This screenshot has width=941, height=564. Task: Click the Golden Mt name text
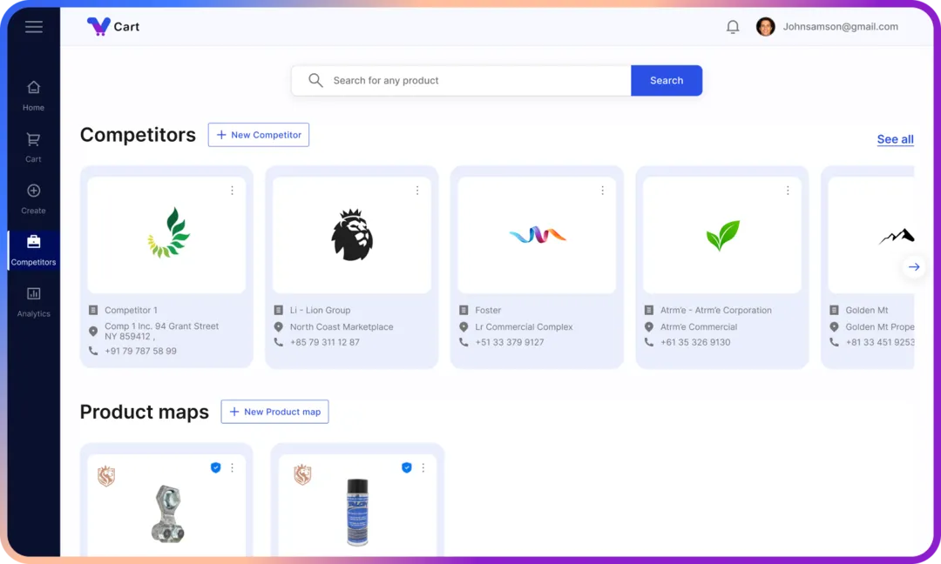click(x=867, y=310)
